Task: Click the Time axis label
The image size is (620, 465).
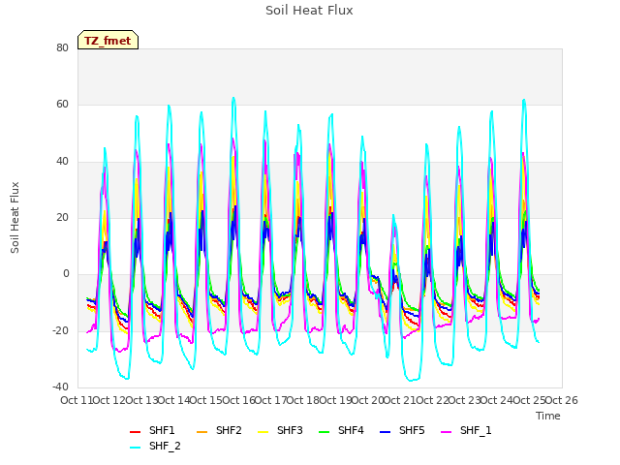Action: click(x=548, y=416)
